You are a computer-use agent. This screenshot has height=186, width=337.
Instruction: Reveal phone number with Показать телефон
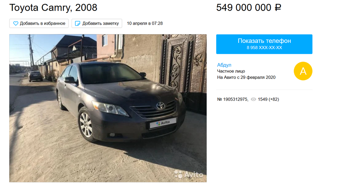(264, 44)
